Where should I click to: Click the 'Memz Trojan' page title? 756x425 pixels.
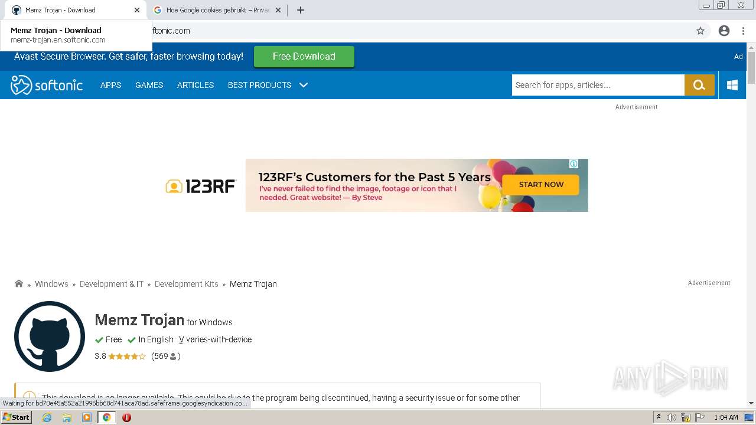(139, 320)
